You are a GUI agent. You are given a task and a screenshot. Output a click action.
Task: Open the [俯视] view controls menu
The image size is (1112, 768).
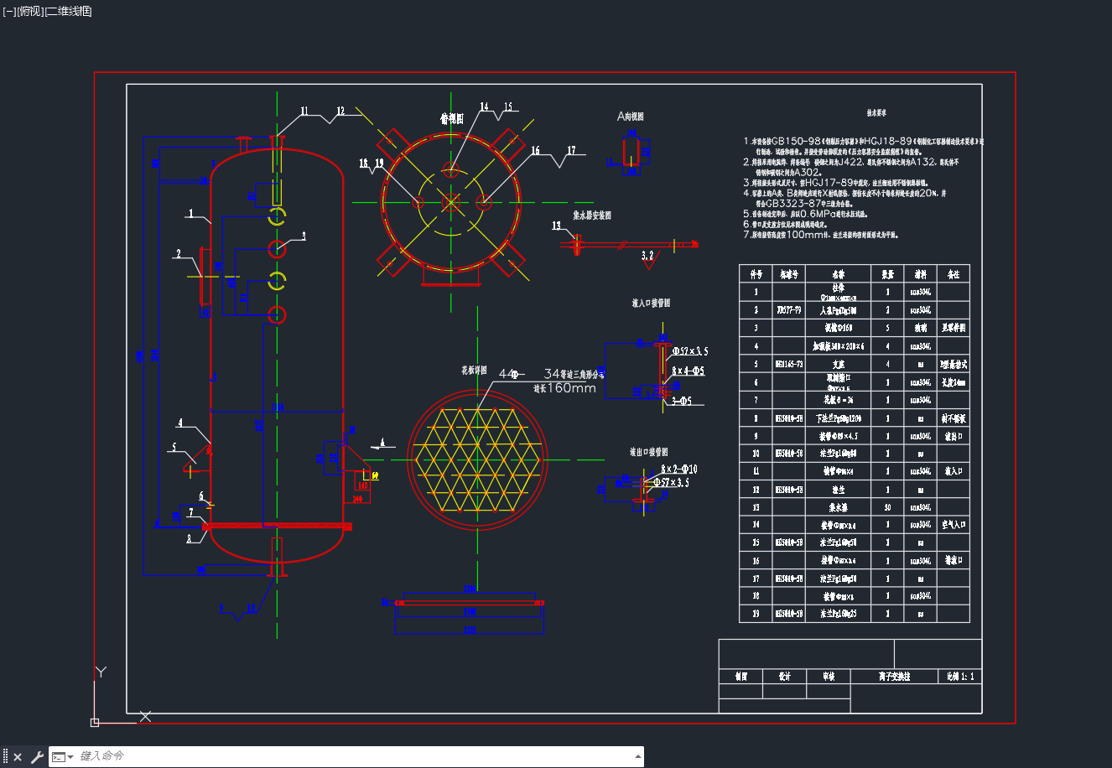[x=29, y=11]
